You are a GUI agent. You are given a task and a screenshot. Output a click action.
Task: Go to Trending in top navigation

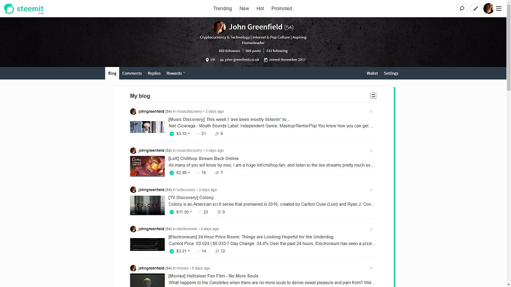coord(222,9)
